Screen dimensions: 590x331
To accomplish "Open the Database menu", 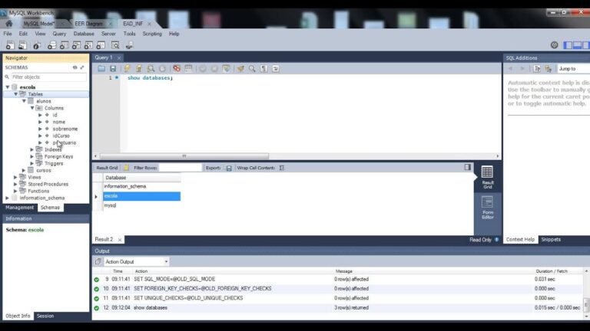I will tap(84, 34).
